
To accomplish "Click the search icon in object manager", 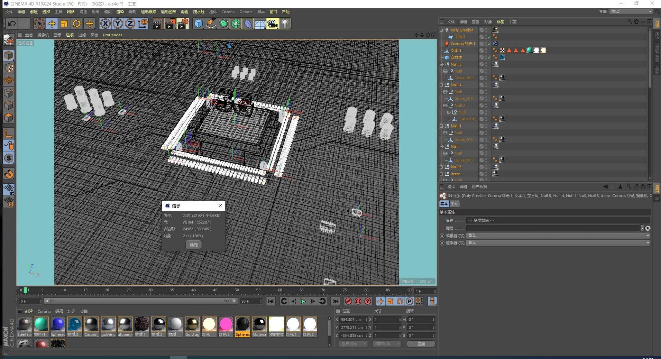I will click(x=630, y=22).
